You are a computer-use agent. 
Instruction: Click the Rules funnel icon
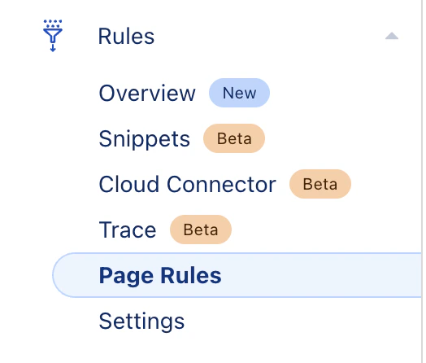pos(53,36)
